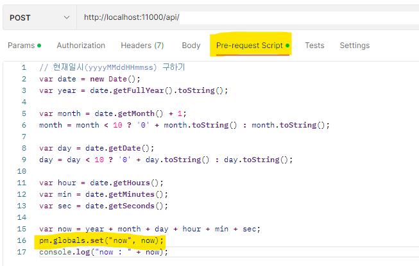Click the line containing getFullYear()
The width and height of the screenshot is (419, 266).
tap(133, 90)
